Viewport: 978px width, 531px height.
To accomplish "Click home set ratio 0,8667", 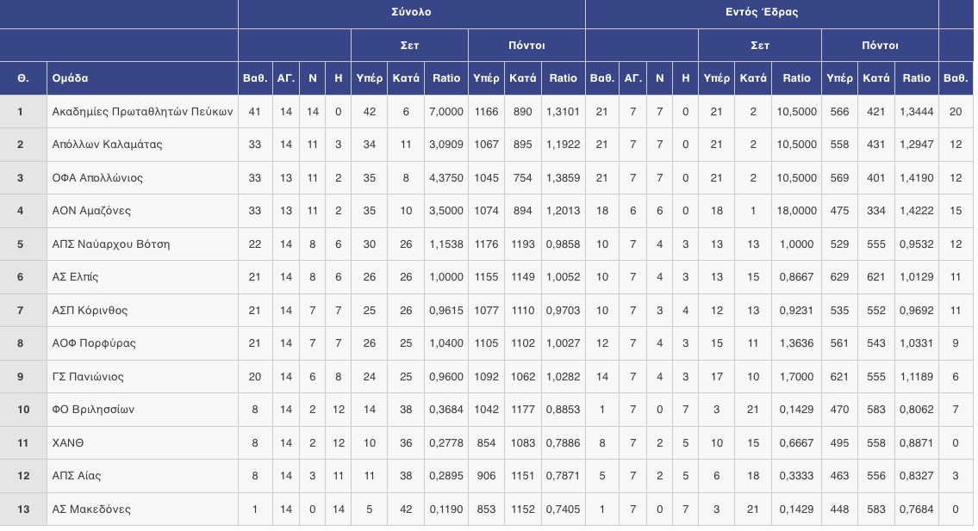I will (796, 277).
